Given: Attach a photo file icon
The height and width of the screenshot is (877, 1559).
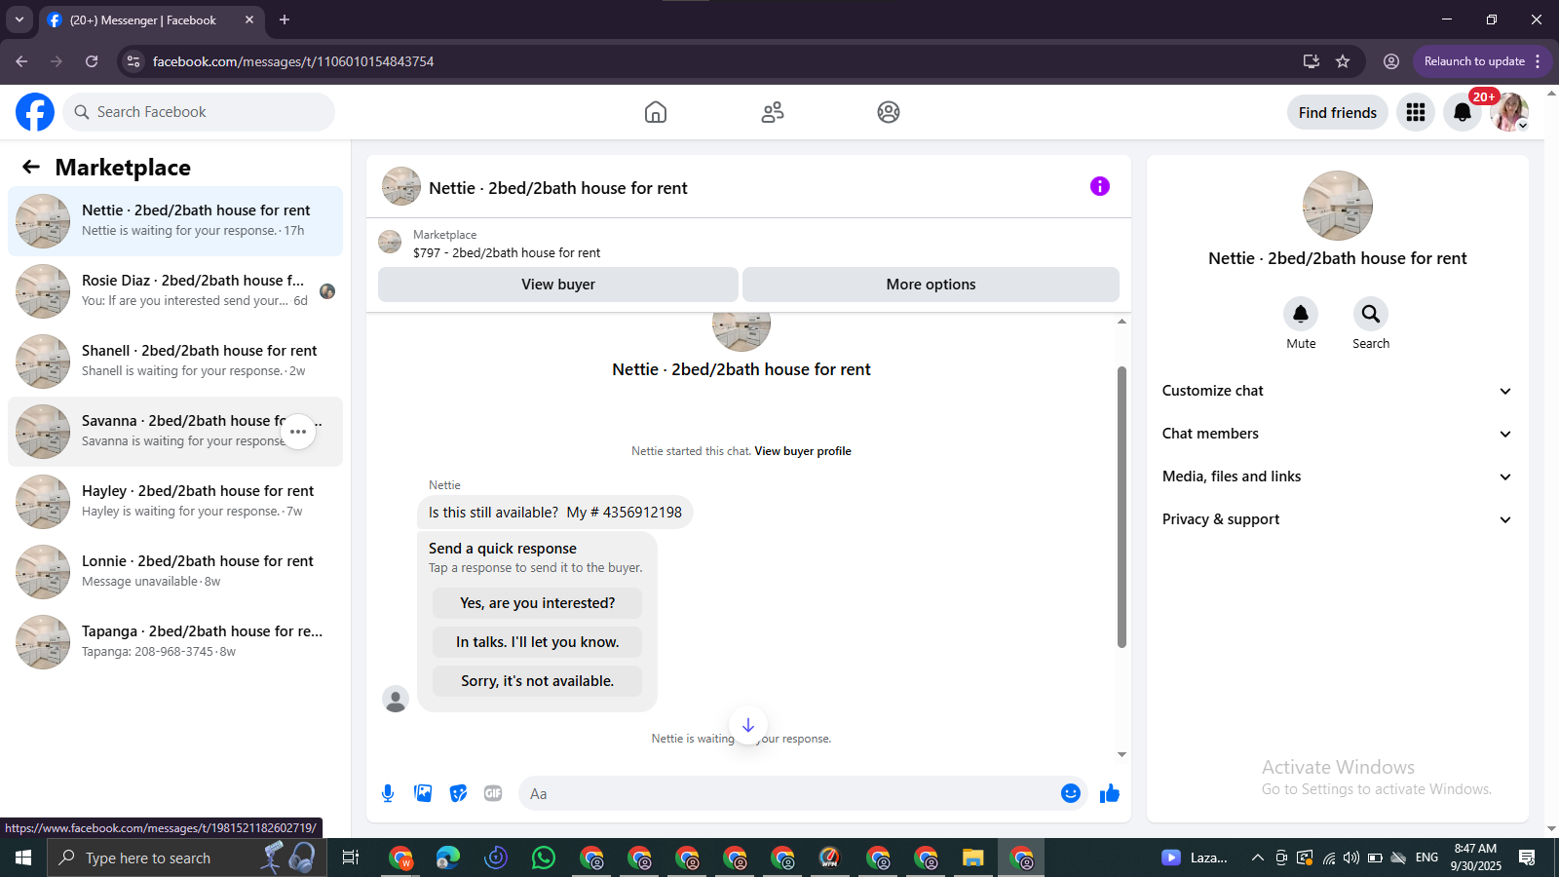Looking at the screenshot, I should point(423,793).
